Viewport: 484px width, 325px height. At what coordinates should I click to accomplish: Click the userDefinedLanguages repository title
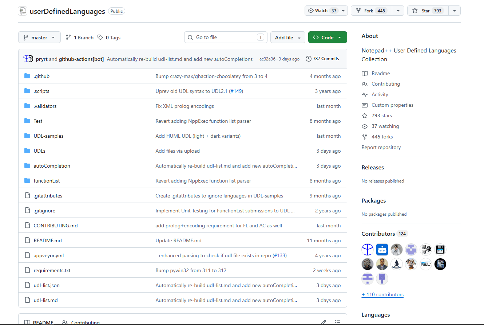coord(67,11)
